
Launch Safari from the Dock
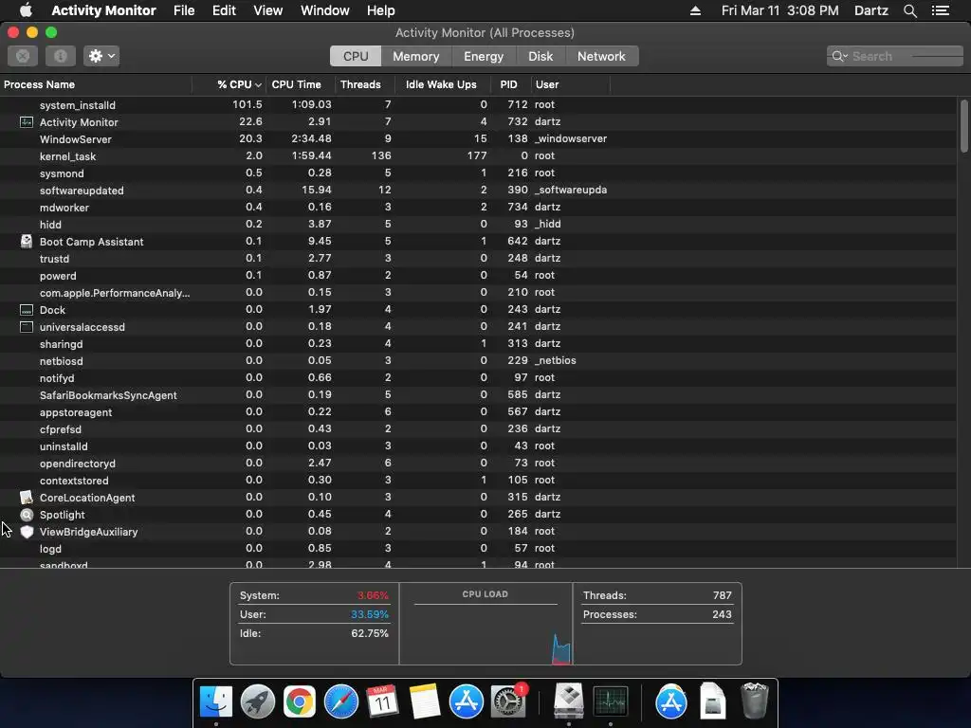pos(341,701)
